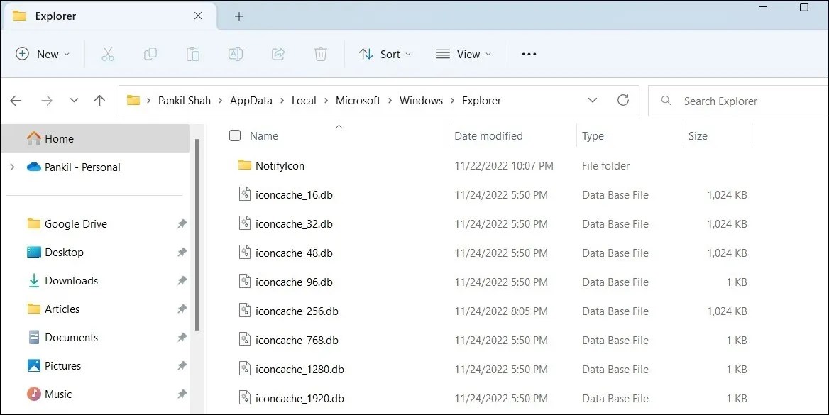829x415 pixels.
Task: Click the Search Explorer input field
Action: 738,101
